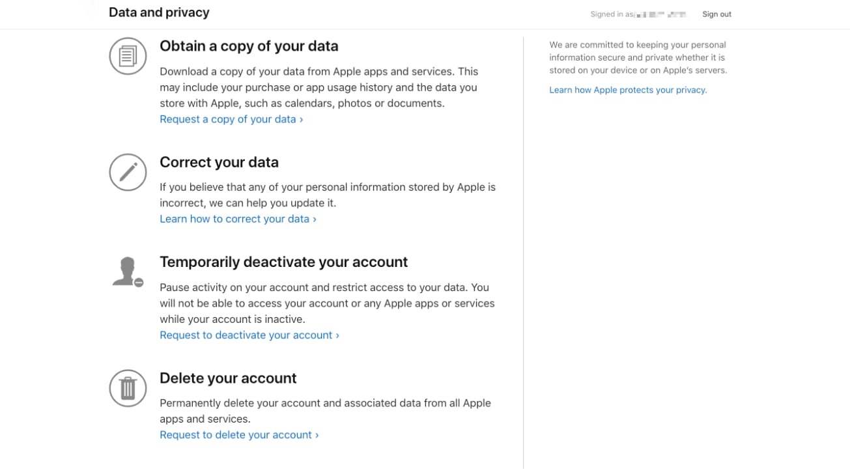Click the chevron after Request a copy link
The image size is (850, 474).
(x=302, y=119)
